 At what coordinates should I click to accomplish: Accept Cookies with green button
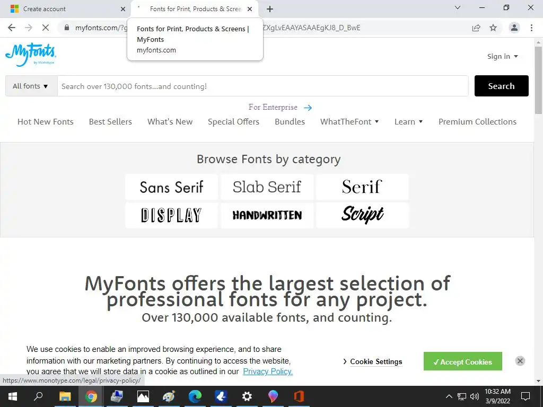[462, 361]
